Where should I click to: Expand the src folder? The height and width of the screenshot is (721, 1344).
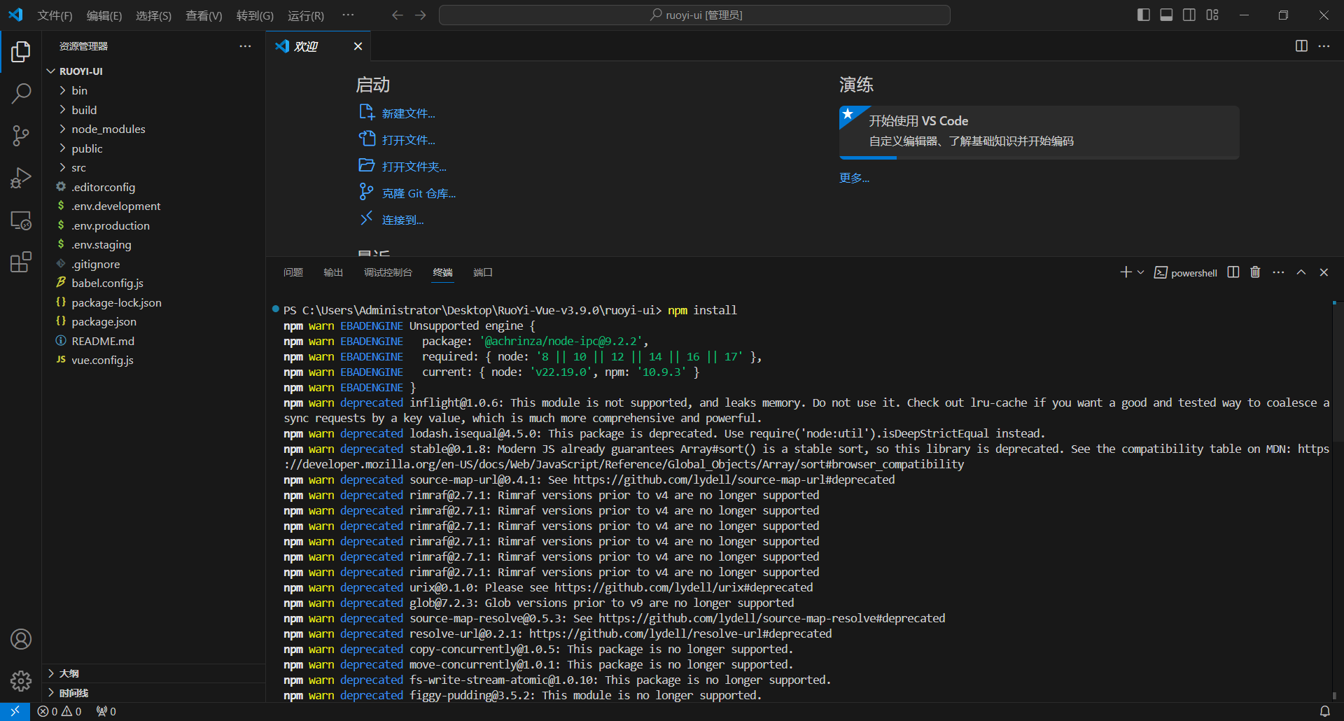(78, 168)
